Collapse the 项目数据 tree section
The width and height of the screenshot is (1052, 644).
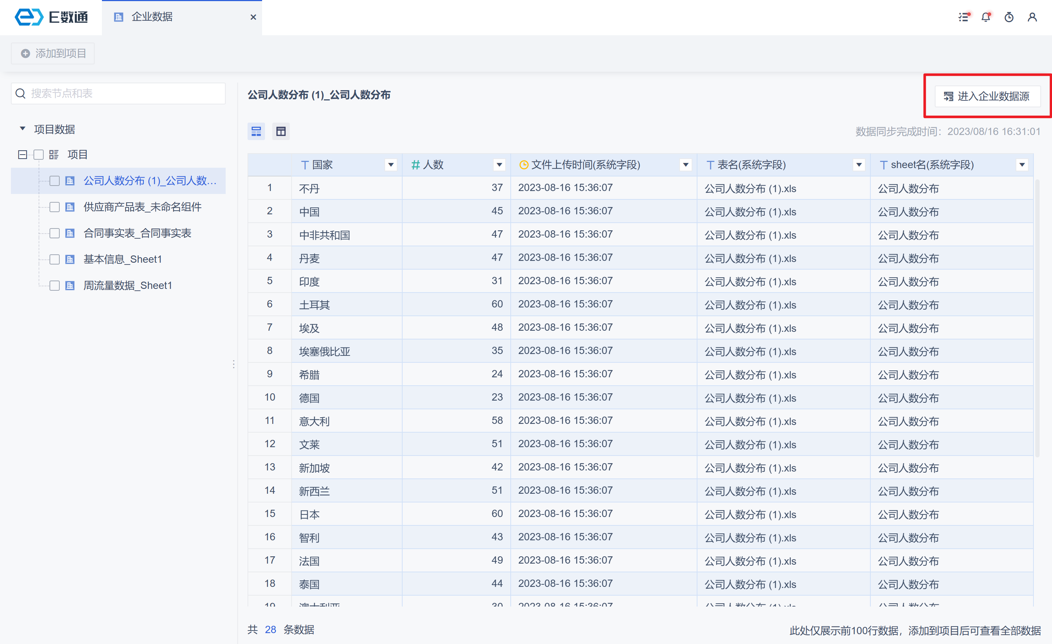[23, 129]
